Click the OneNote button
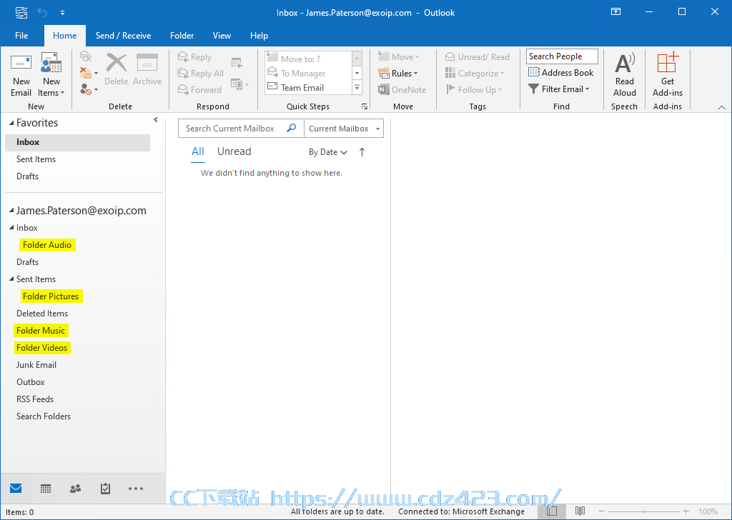Image resolution: width=732 pixels, height=520 pixels. pyautogui.click(x=402, y=89)
